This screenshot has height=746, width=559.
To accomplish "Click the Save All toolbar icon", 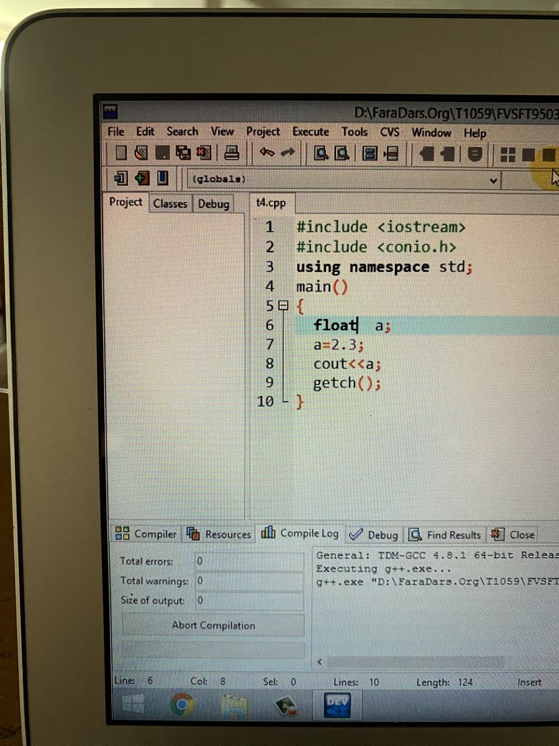I will tap(183, 153).
